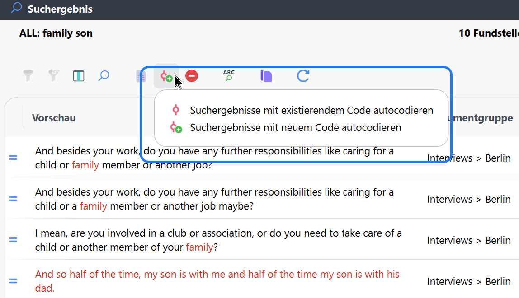Click the filter funnel icon in toolbar

tap(28, 76)
